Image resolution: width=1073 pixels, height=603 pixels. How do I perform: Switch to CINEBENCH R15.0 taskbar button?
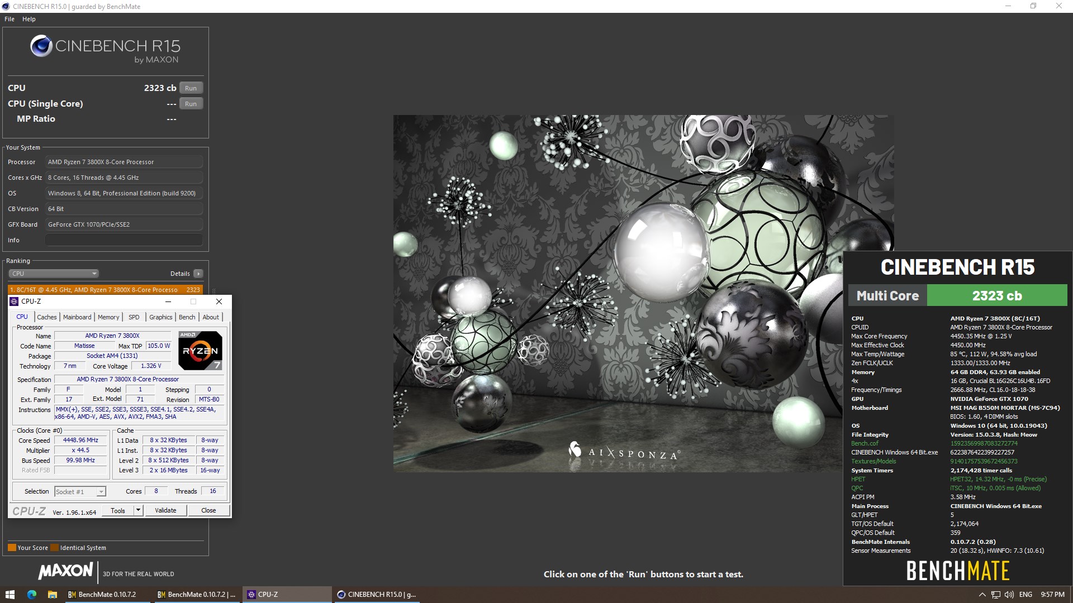click(x=377, y=595)
